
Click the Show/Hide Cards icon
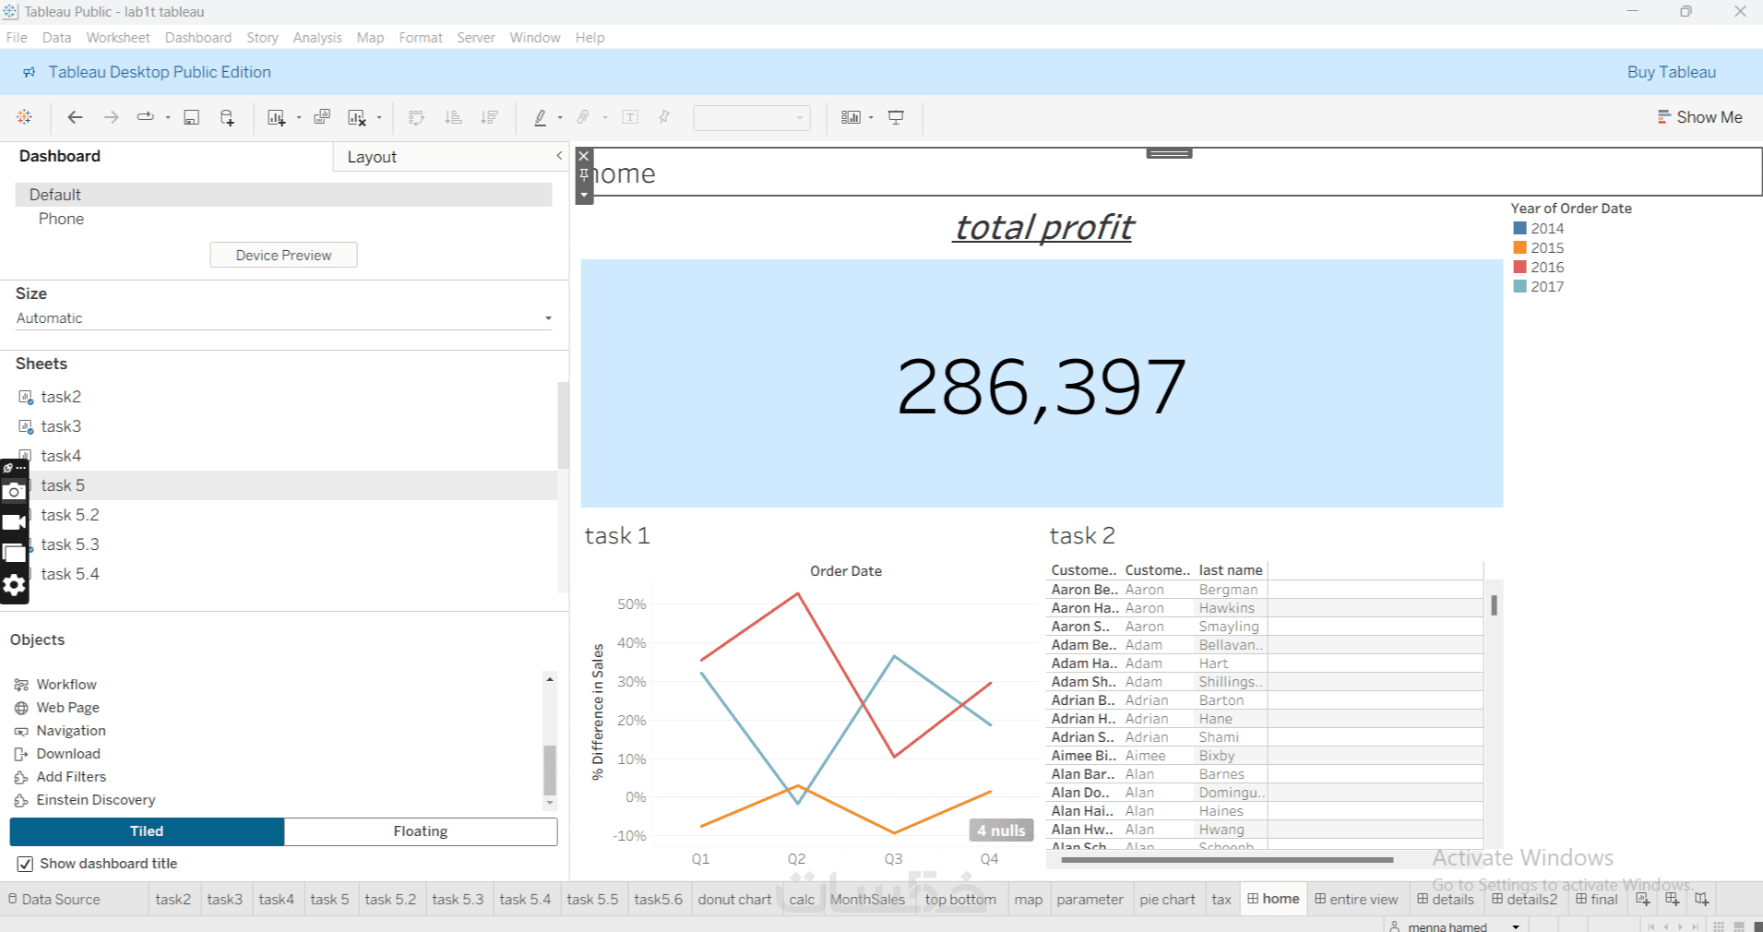click(x=851, y=117)
